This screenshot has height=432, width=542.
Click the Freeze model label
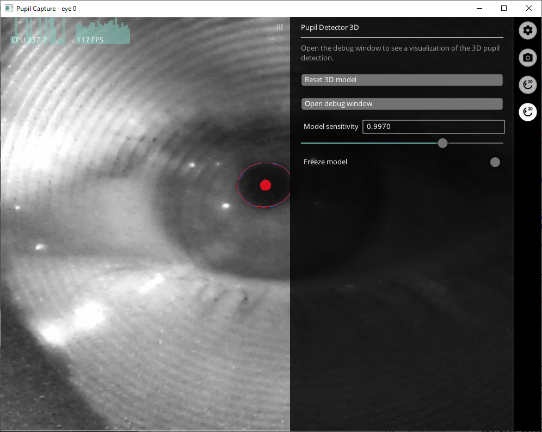click(x=325, y=162)
